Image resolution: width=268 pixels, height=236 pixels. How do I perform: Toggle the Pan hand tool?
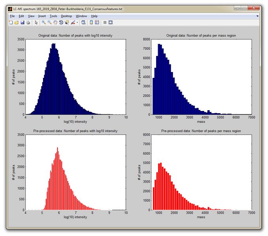click(55, 22)
